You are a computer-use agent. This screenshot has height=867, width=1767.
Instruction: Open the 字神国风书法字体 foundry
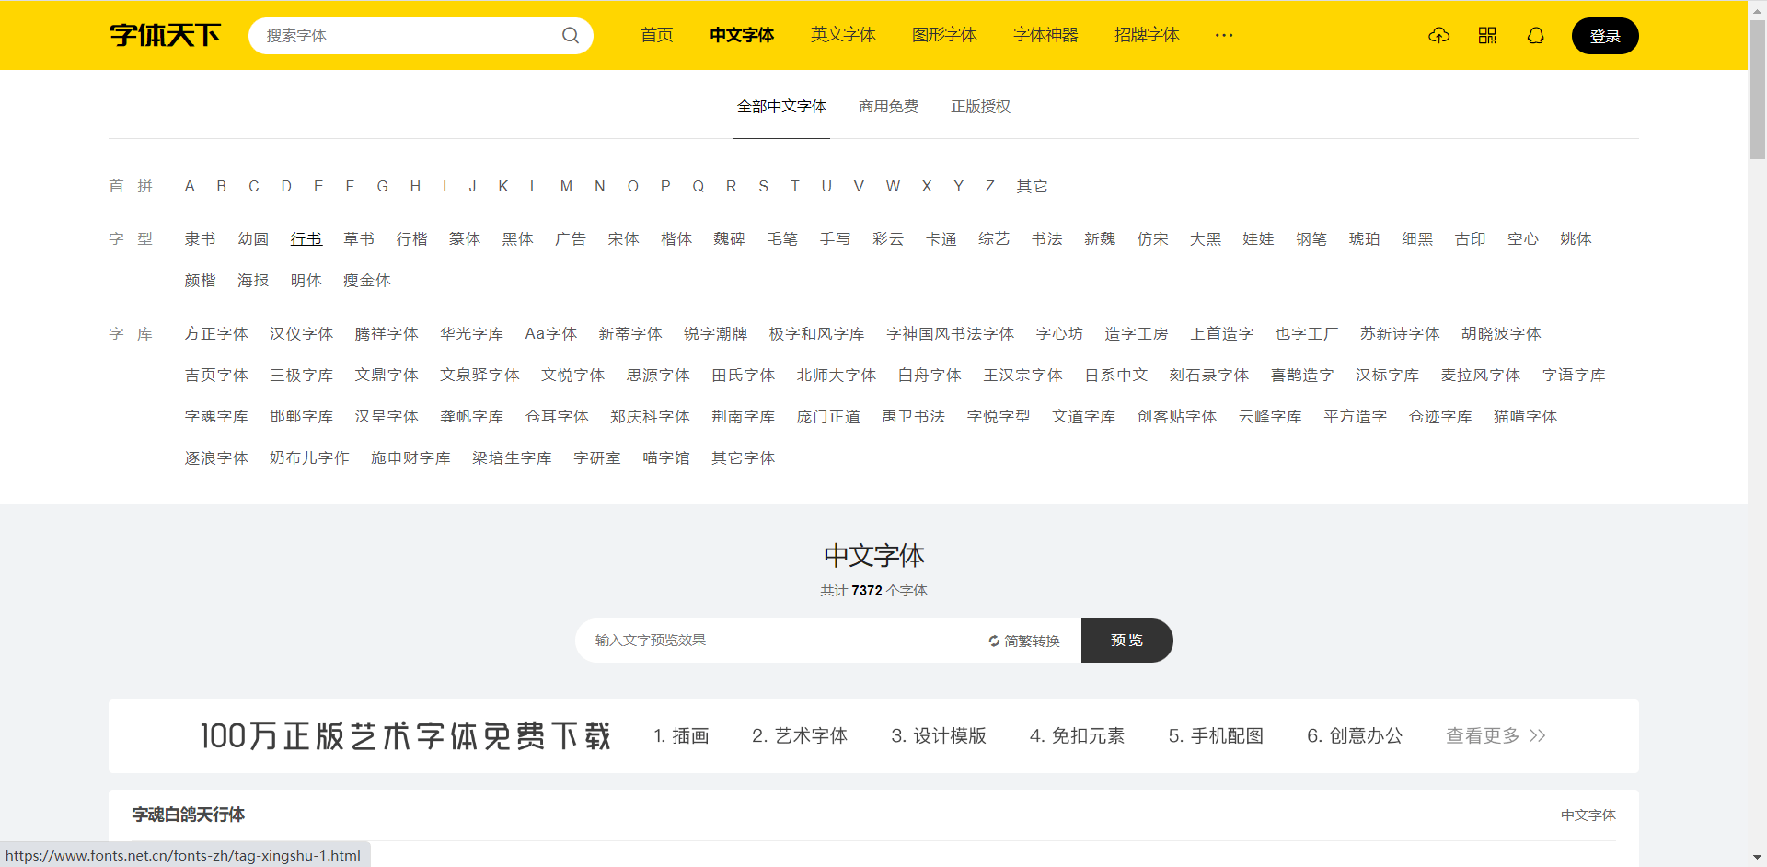pos(950,334)
